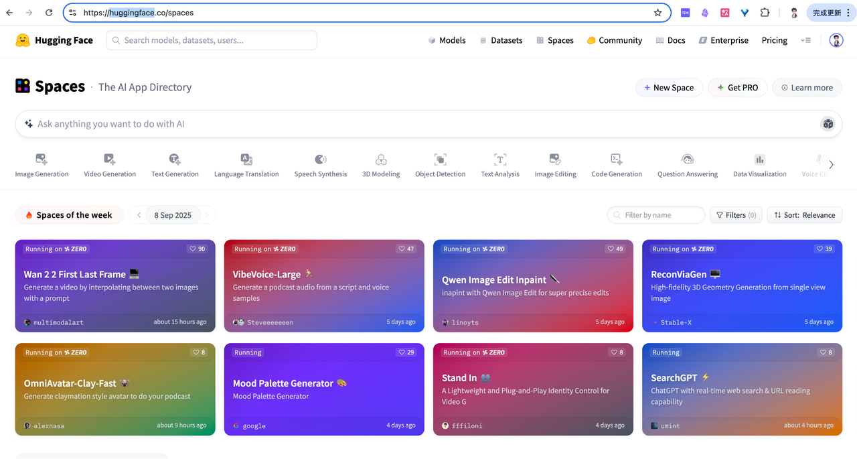Viewport: 857px width, 459px height.
Task: Click the Filter by name field
Action: click(656, 215)
